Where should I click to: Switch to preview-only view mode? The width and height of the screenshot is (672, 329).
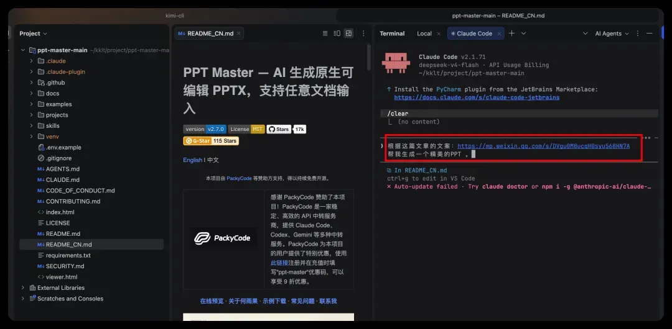[349, 34]
